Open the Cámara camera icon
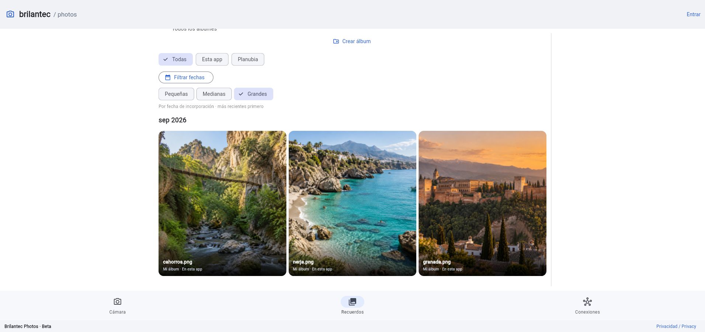 click(117, 302)
